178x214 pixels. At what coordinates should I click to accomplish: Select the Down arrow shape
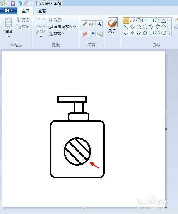tap(126, 33)
